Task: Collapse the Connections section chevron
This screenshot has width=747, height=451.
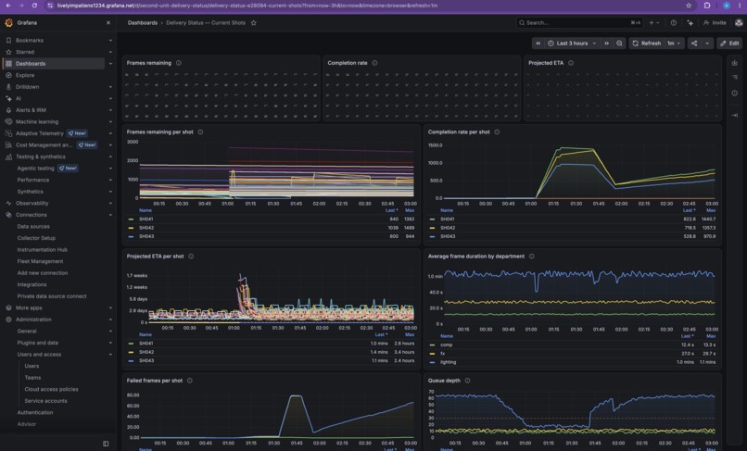Action: pyautogui.click(x=110, y=215)
